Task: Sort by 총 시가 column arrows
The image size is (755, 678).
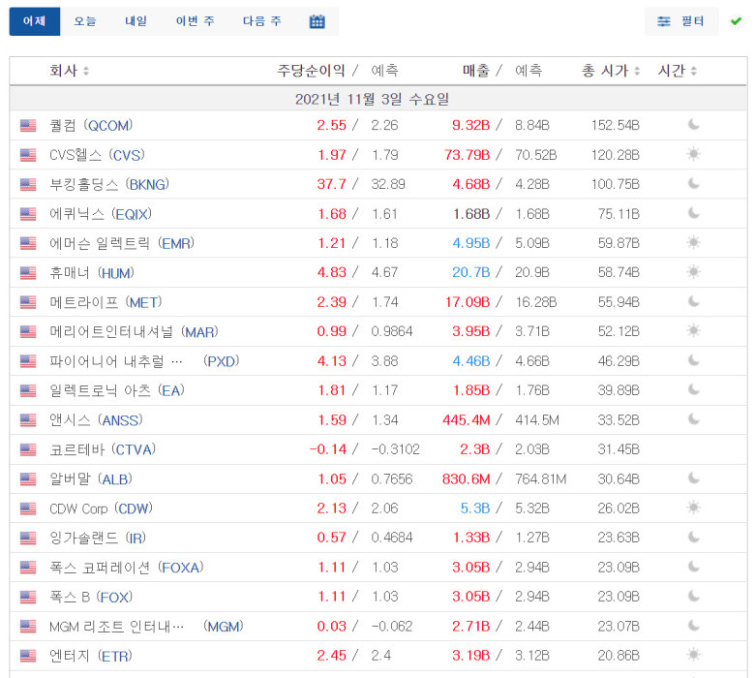Action: click(637, 71)
